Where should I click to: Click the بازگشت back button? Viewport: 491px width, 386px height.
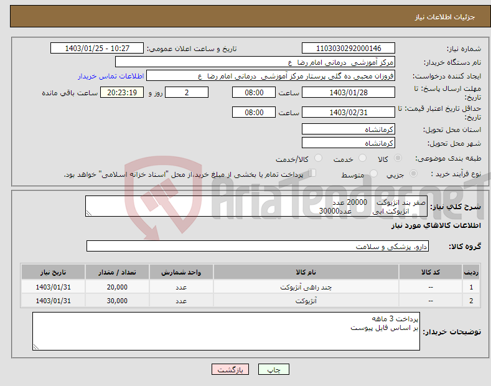click(x=230, y=369)
